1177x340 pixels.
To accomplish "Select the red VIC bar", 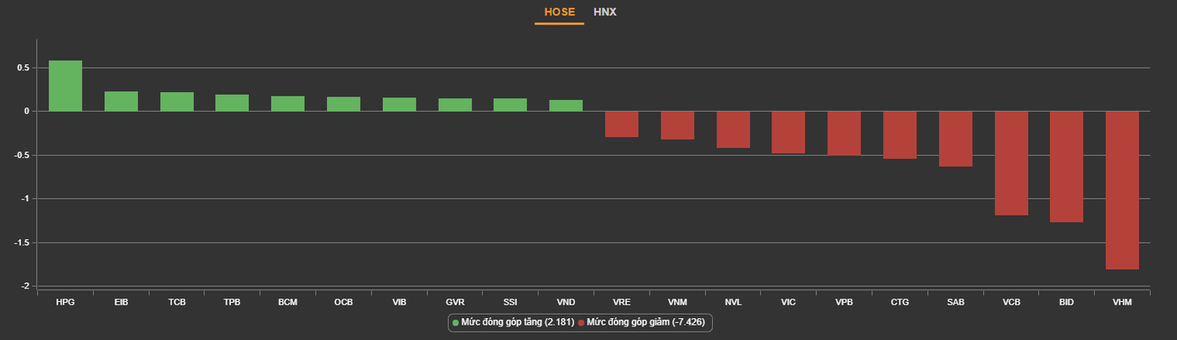I will (x=788, y=132).
